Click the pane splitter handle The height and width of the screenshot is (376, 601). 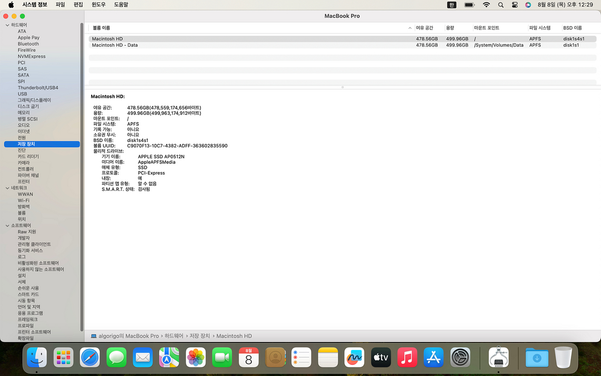pos(343,87)
